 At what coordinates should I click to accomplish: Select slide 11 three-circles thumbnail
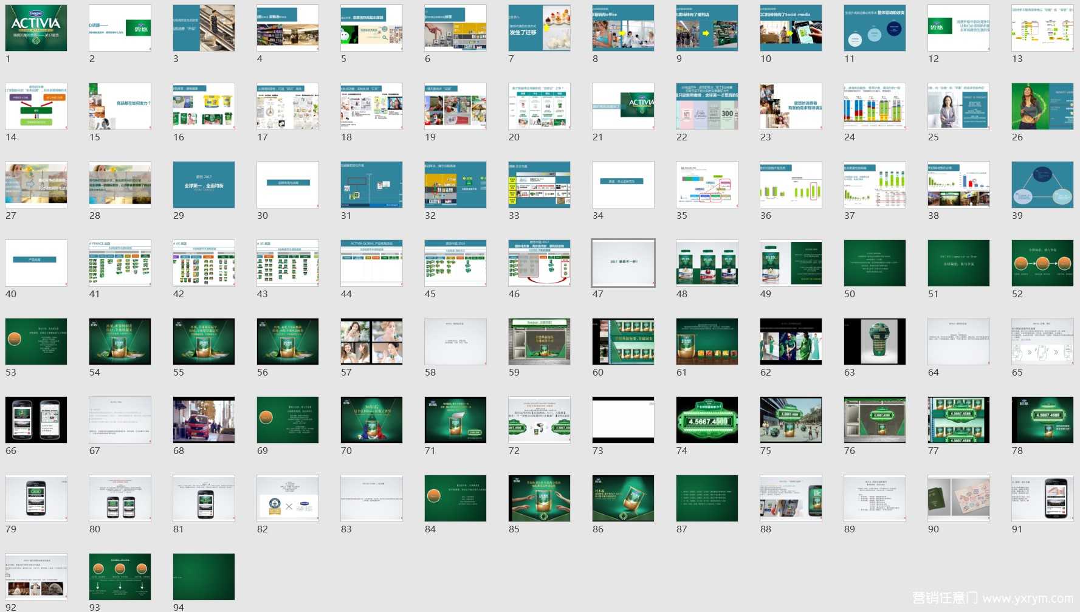click(x=875, y=28)
